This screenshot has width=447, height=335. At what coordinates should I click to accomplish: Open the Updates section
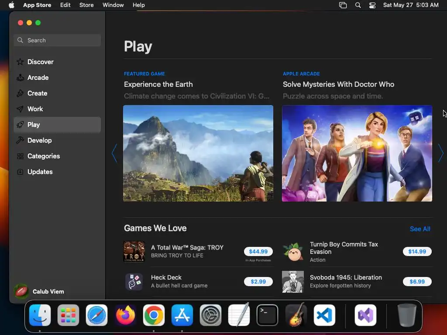[x=57, y=172]
